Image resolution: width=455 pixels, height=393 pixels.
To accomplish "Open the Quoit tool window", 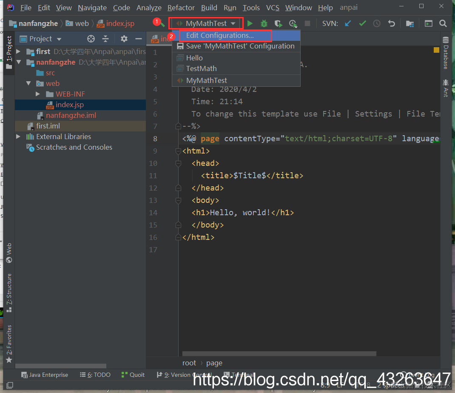I will coord(133,375).
